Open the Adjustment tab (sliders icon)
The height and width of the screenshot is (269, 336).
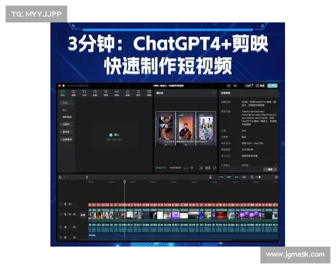(138, 93)
